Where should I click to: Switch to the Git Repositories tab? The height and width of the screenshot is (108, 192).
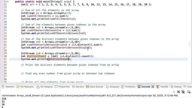click(x=25, y=87)
